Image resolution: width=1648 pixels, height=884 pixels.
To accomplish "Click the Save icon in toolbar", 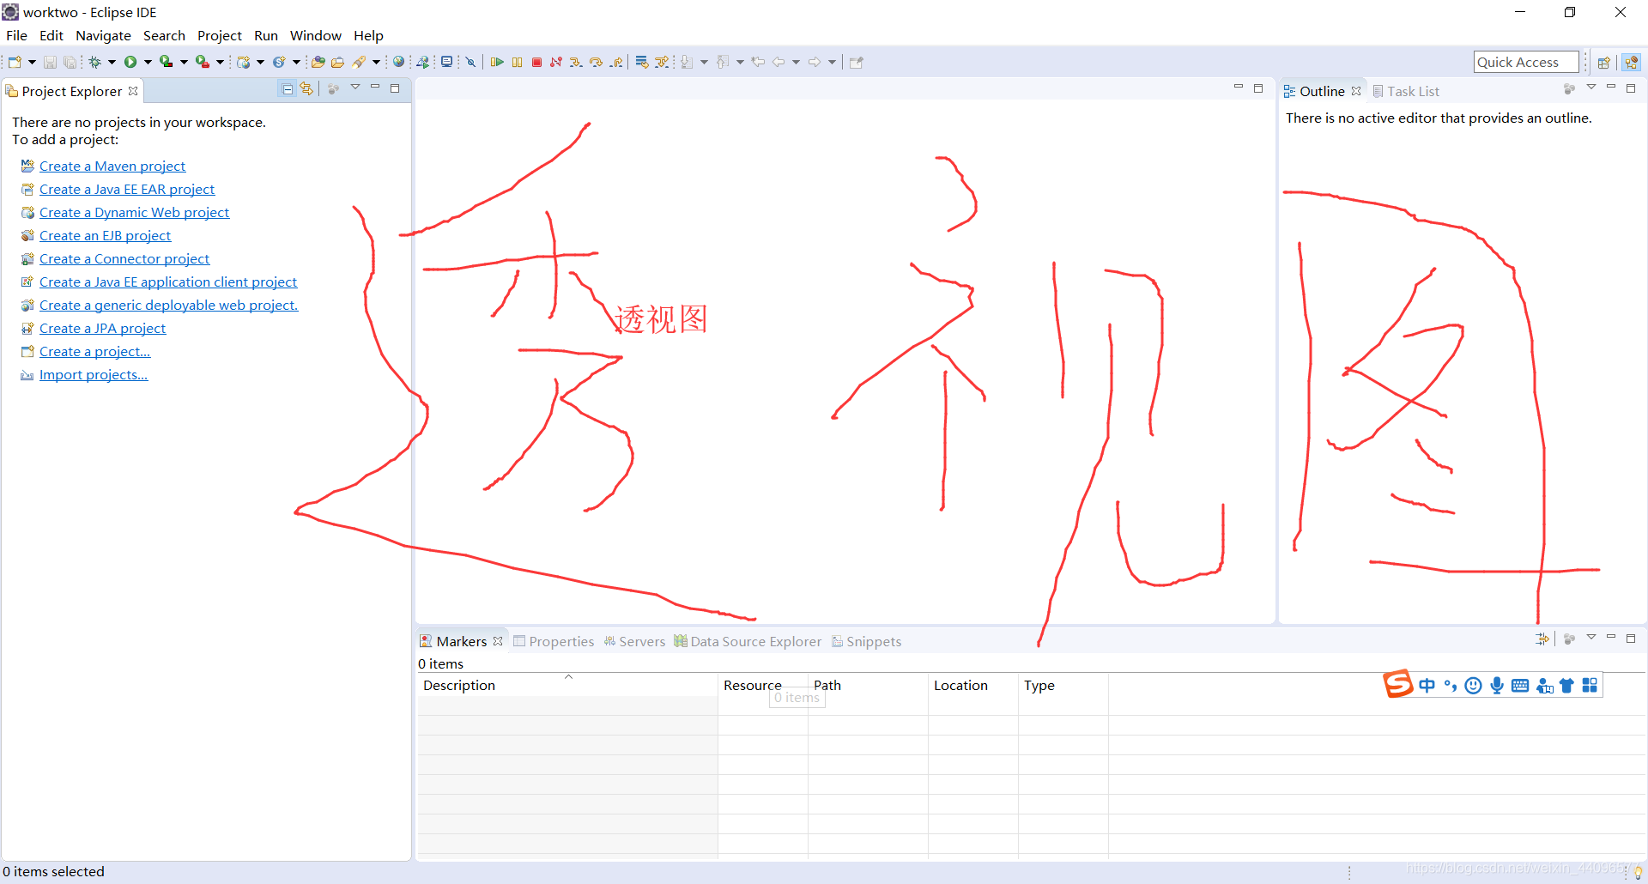I will pyautogui.click(x=50, y=62).
